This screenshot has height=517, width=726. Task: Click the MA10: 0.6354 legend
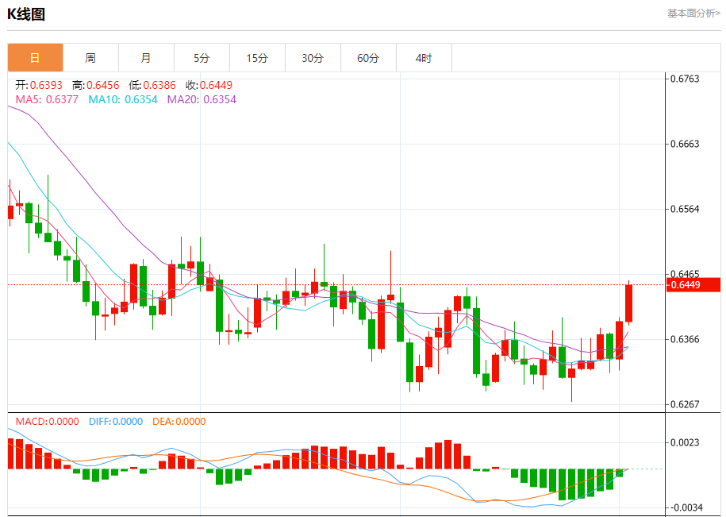coord(123,99)
